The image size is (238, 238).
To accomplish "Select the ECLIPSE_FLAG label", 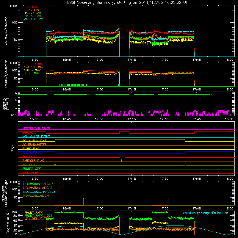I will 32,153.
